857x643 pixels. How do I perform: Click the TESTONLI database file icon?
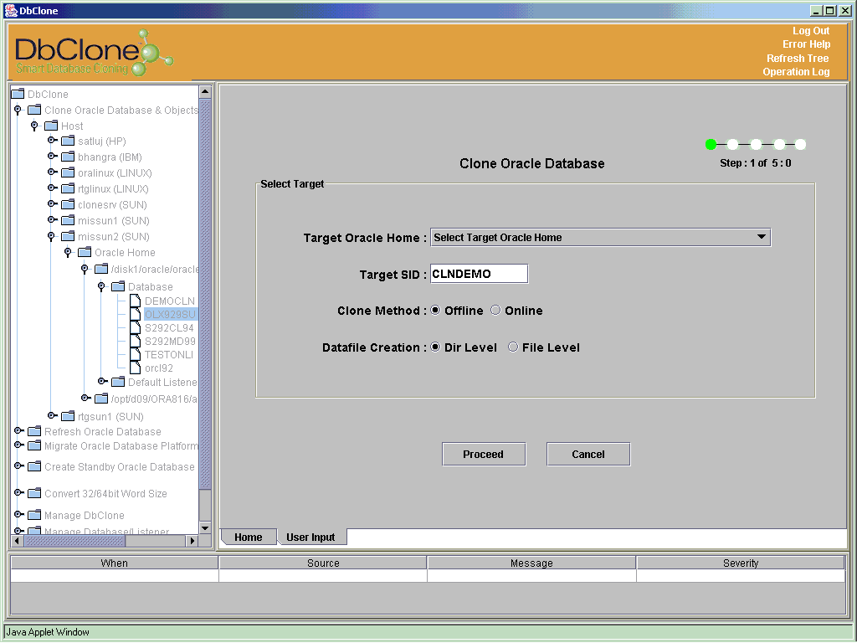[135, 354]
